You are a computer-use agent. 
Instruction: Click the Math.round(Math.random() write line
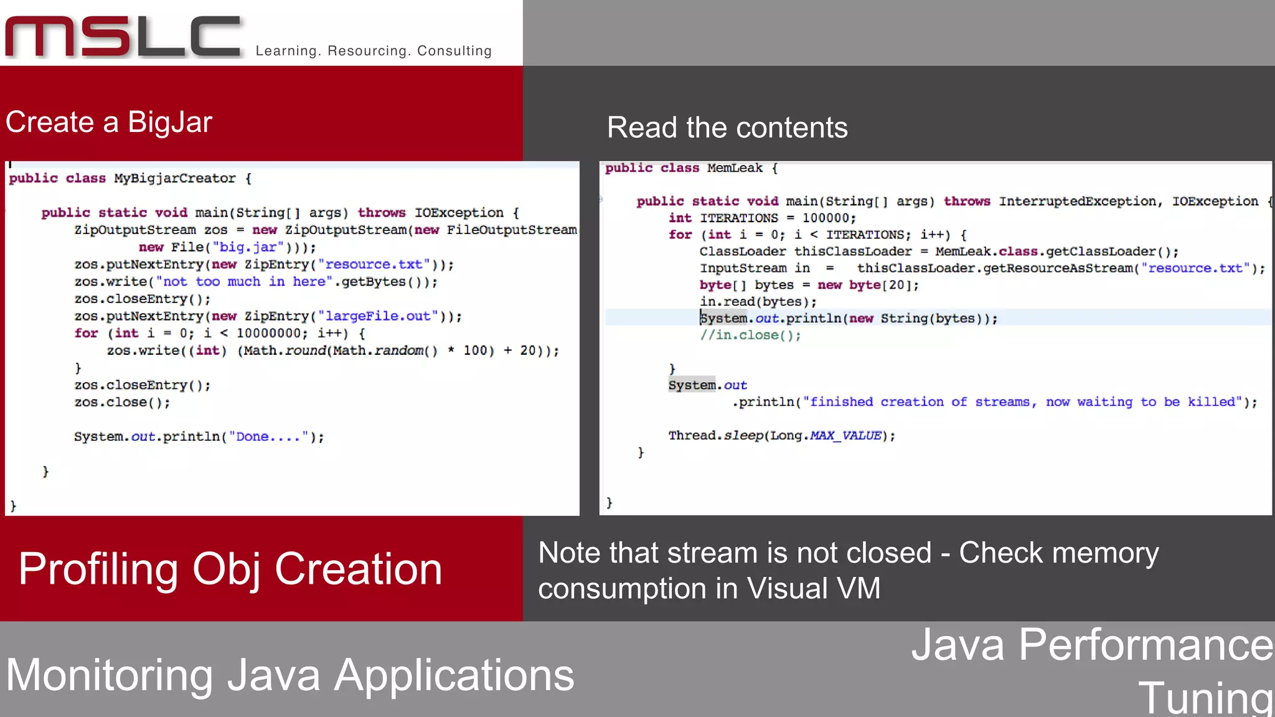point(333,351)
